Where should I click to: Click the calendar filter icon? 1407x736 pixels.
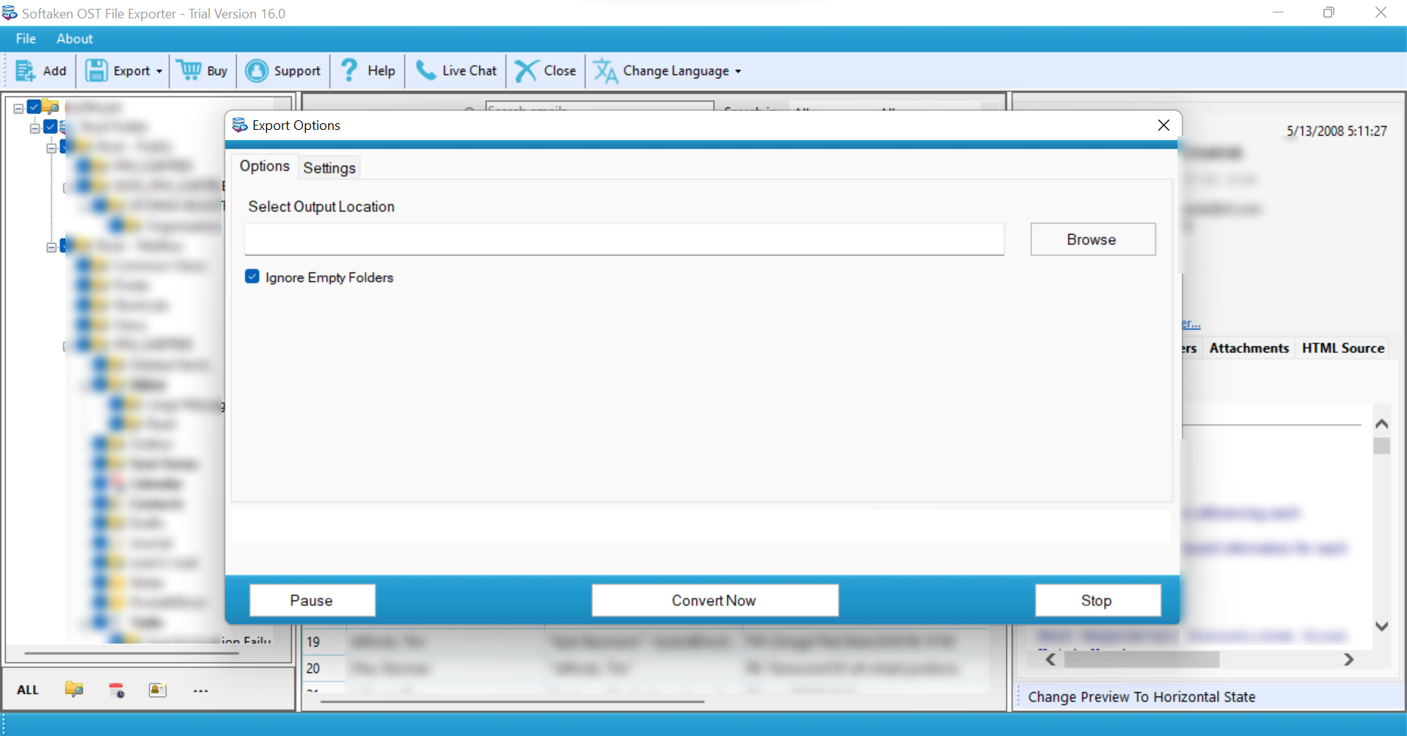(x=116, y=690)
